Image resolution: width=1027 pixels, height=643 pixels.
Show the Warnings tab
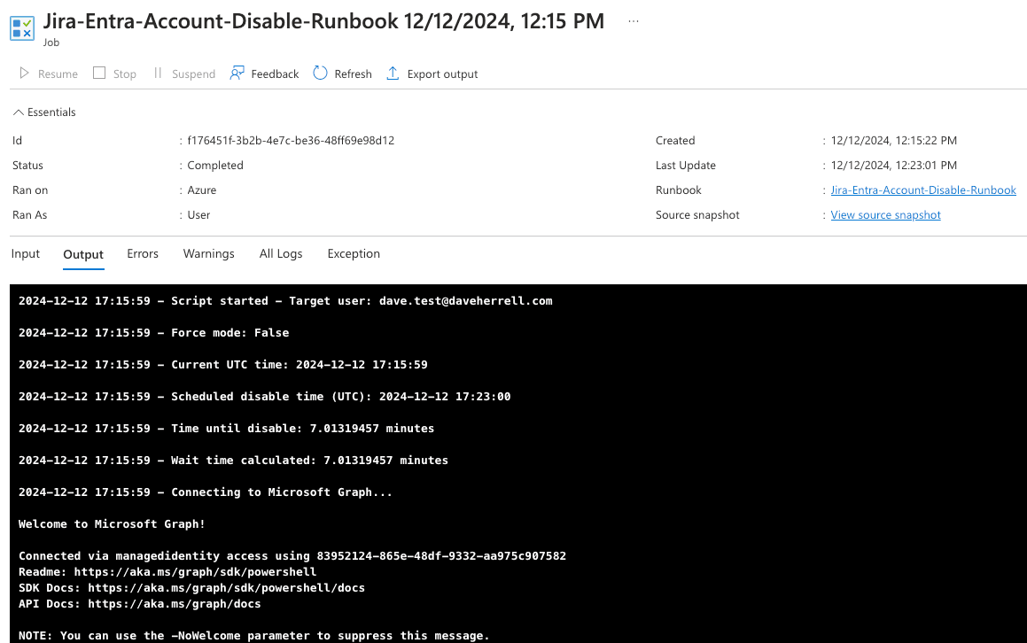point(209,253)
